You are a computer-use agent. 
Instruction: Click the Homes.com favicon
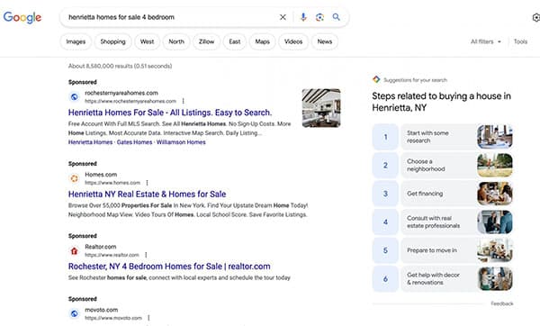tap(74, 178)
